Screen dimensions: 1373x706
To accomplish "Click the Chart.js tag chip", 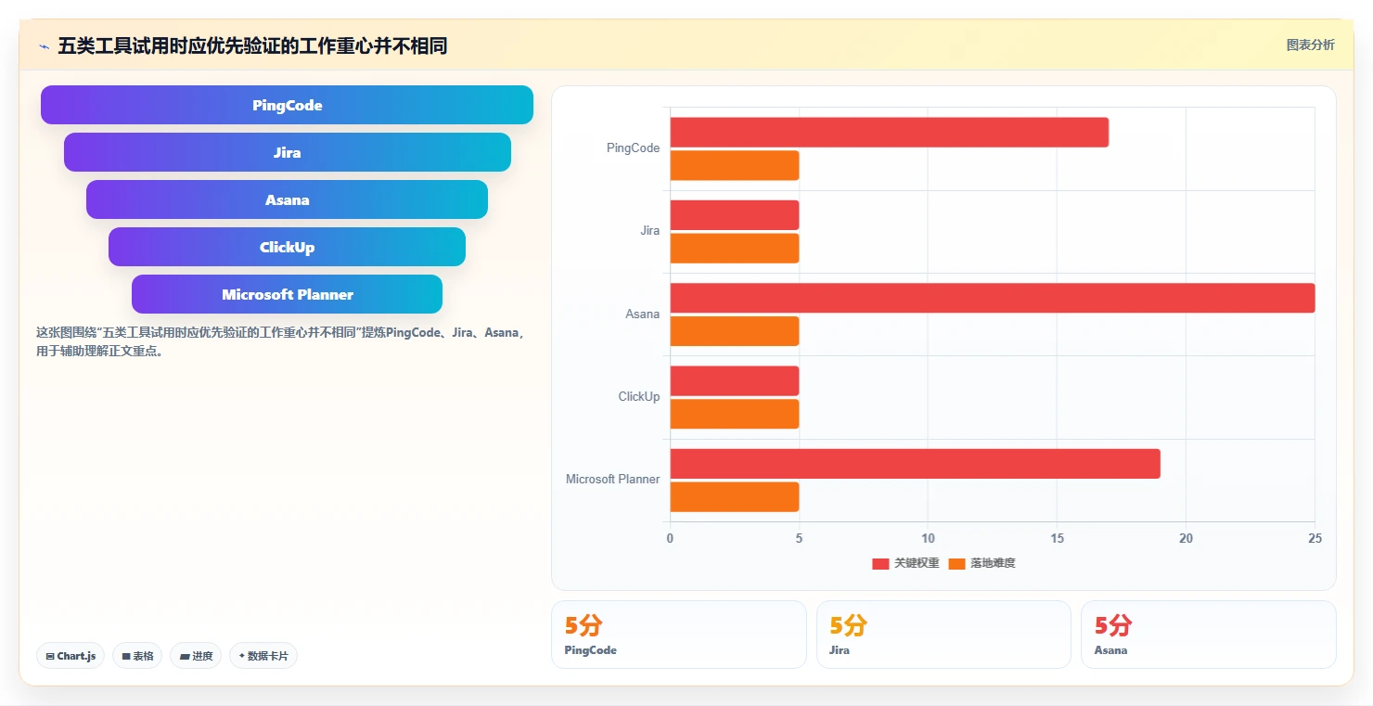I will (71, 656).
